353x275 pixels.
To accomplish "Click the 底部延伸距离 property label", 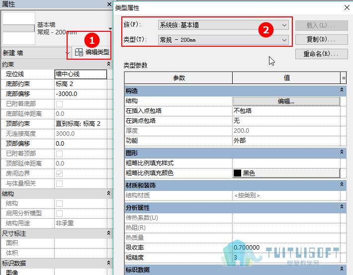I will coord(24,114).
